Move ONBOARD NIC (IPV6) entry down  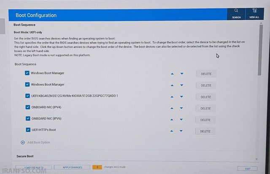pos(181,120)
